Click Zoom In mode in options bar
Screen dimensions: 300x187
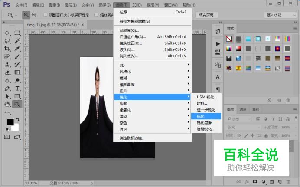tap(26, 15)
